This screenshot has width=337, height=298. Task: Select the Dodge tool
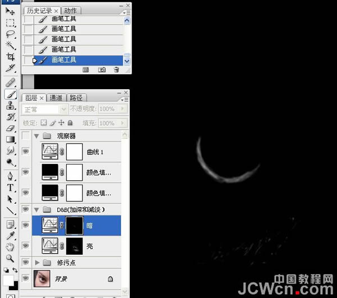coord(10,162)
